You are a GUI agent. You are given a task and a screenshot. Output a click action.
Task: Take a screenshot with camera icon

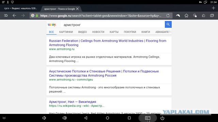(x=147, y=118)
